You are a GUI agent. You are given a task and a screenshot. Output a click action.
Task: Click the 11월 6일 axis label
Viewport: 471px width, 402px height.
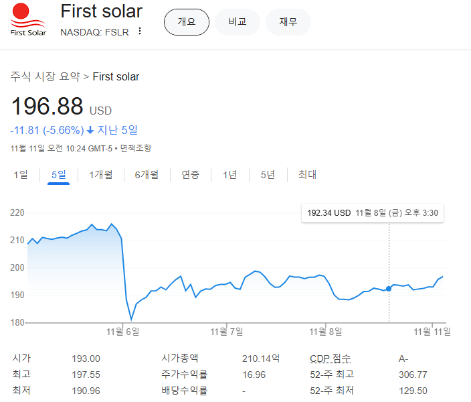click(123, 332)
